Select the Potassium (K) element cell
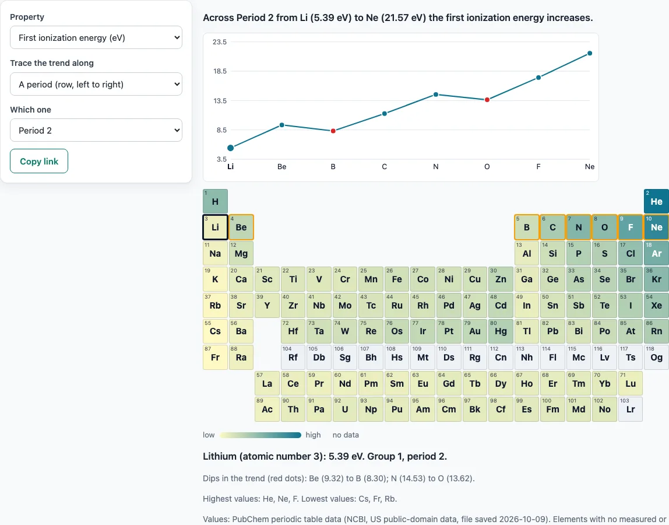Image resolution: width=669 pixels, height=525 pixels. pyautogui.click(x=215, y=279)
